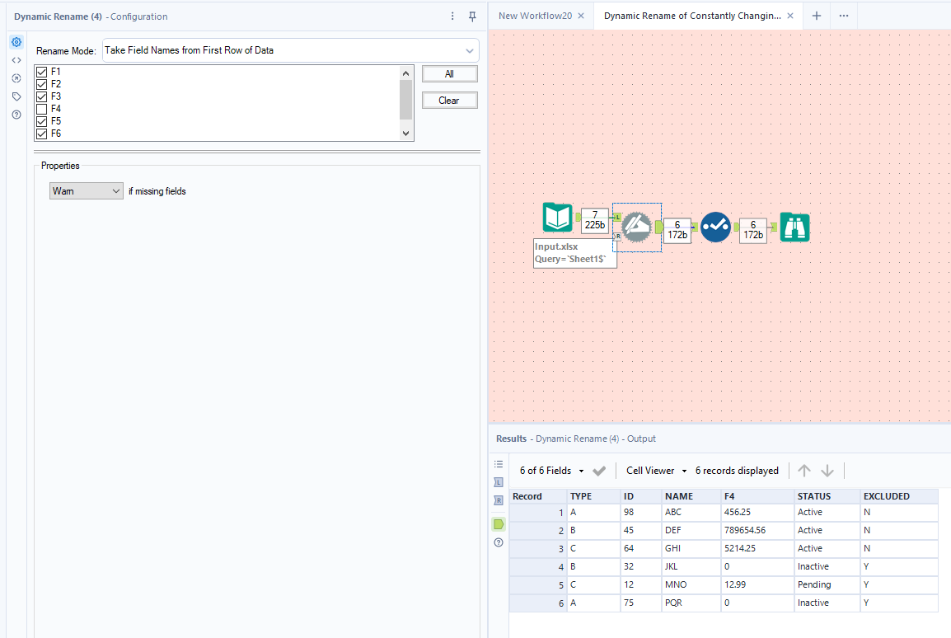The height and width of the screenshot is (638, 951).
Task: Open the Rename Mode dropdown
Action: 290,50
